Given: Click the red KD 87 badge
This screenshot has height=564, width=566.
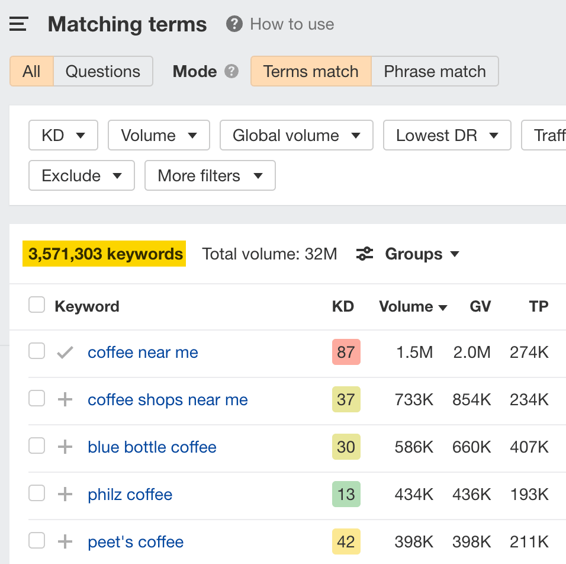Looking at the screenshot, I should point(346,352).
